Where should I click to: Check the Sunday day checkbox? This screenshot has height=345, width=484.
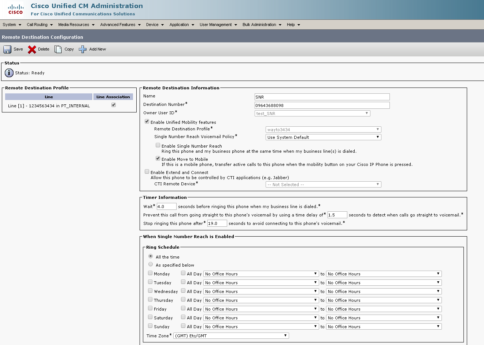[150, 326]
